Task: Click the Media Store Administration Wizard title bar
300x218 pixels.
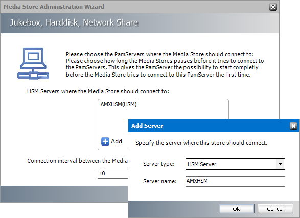Action: [x=134, y=7]
